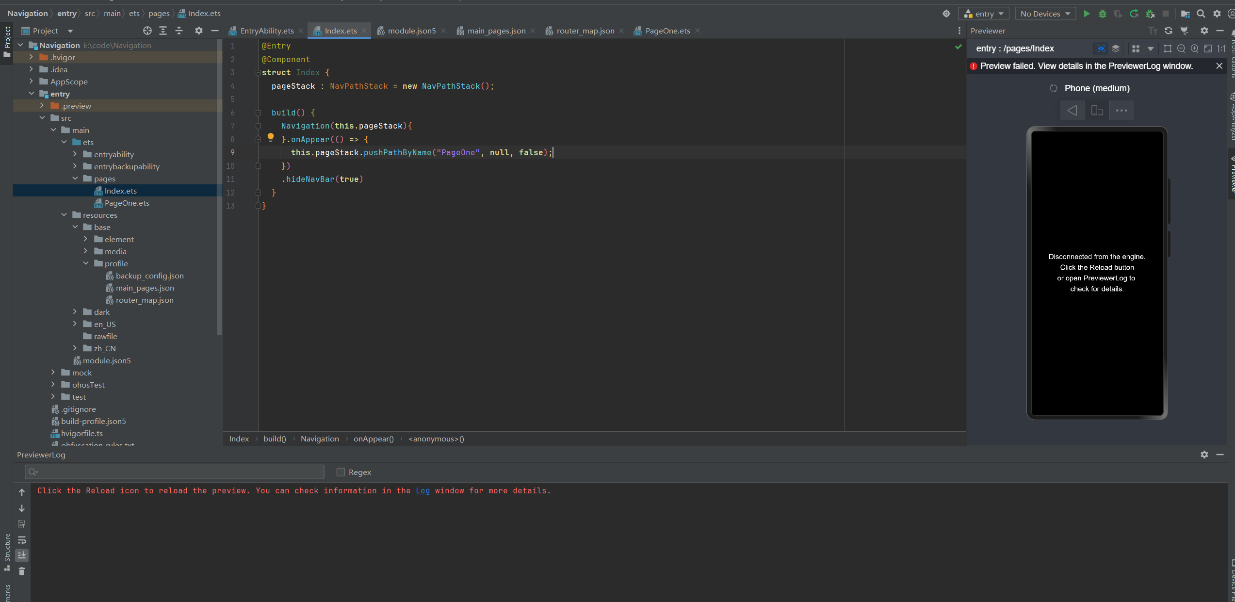Enable inspector eye mode in previewer
Image resolution: width=1235 pixels, height=602 pixels.
tap(1101, 49)
